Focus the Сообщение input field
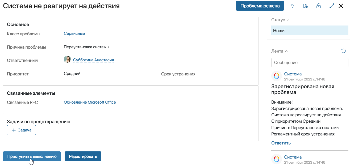Image resolution: width=350 pixels, height=166 pixels. click(310, 63)
